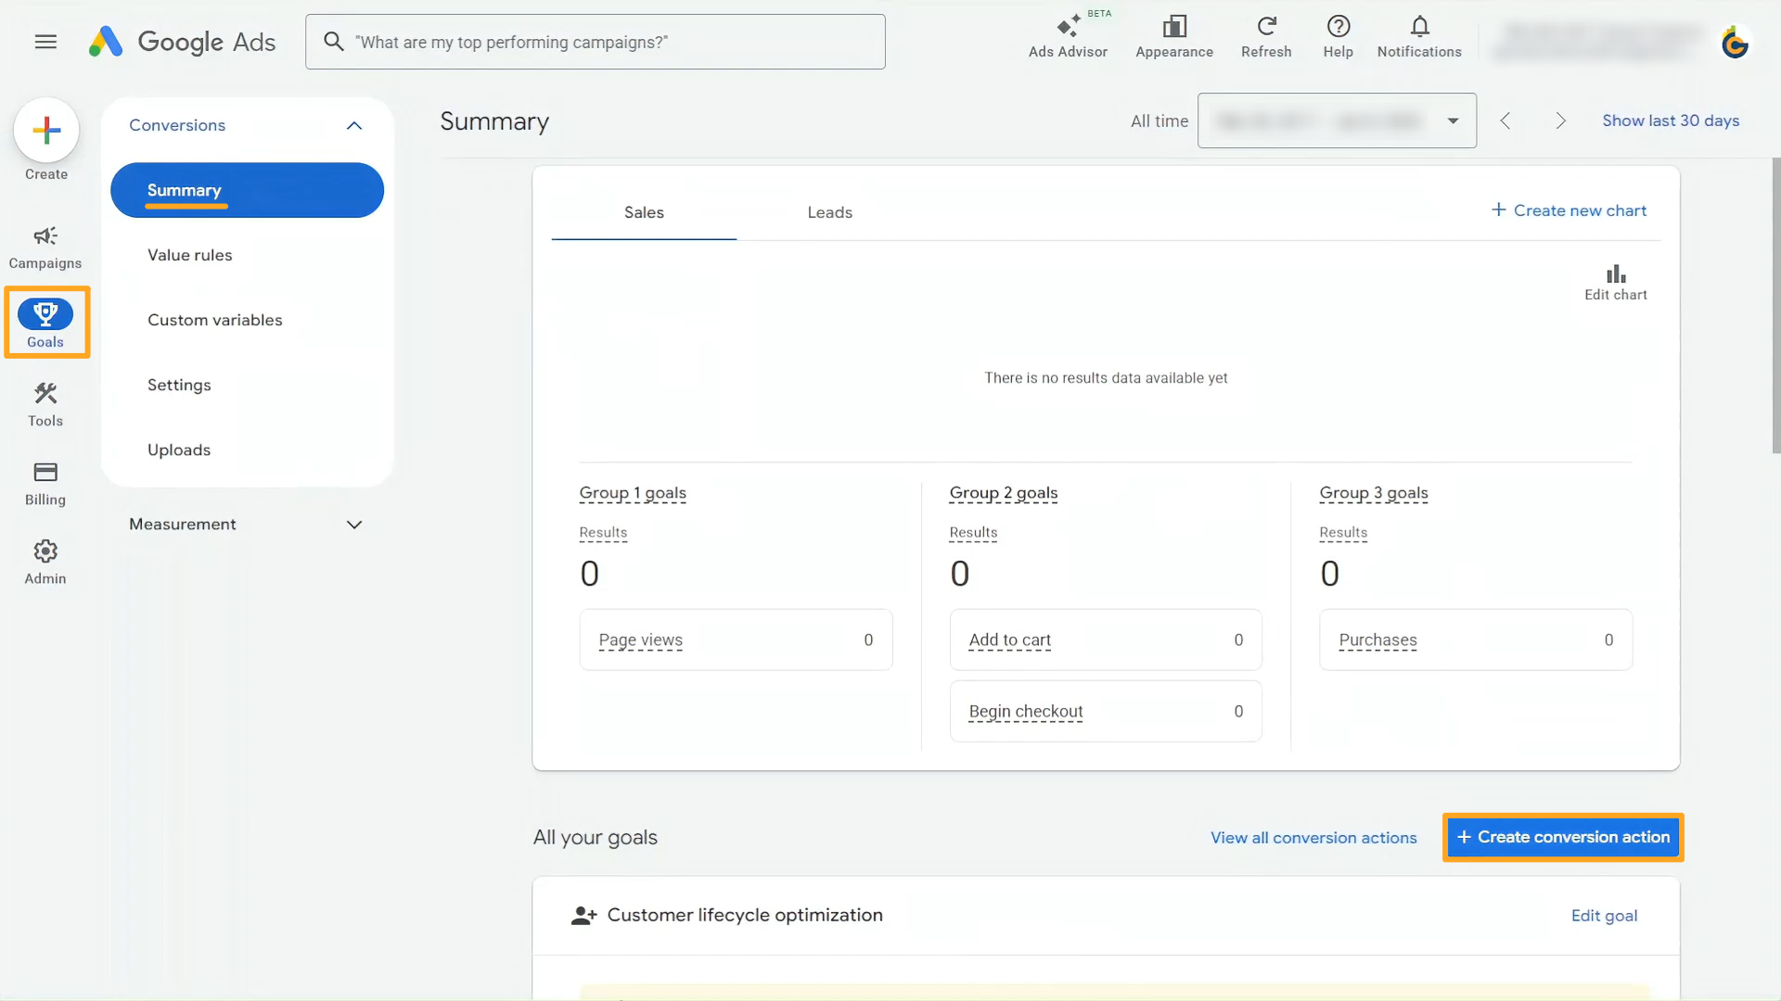Go to Campaigns in sidebar

(x=45, y=247)
